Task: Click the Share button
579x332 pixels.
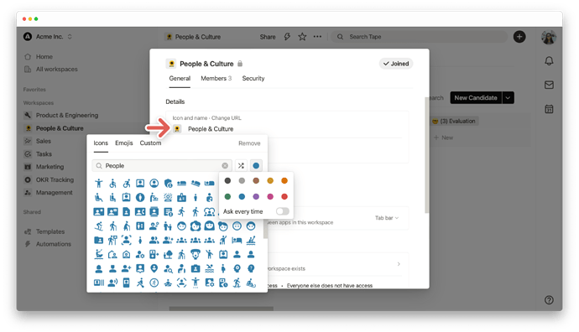Action: (268, 37)
